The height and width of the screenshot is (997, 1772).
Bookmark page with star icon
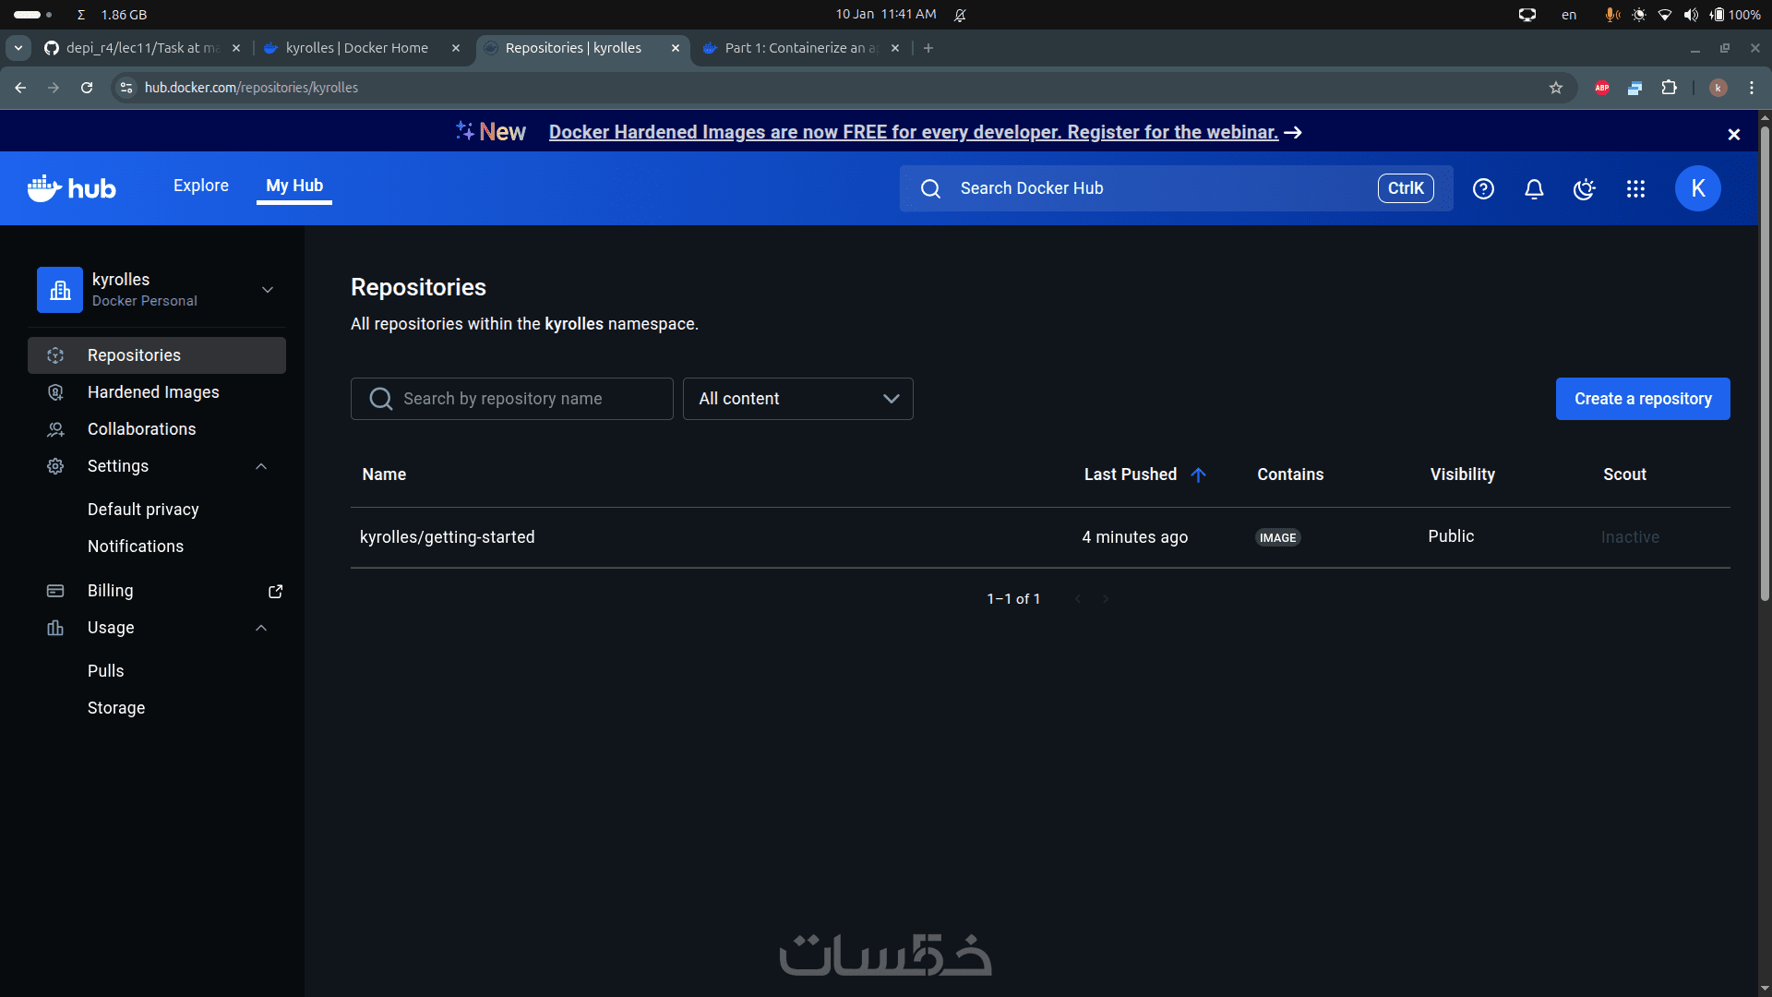click(x=1556, y=88)
